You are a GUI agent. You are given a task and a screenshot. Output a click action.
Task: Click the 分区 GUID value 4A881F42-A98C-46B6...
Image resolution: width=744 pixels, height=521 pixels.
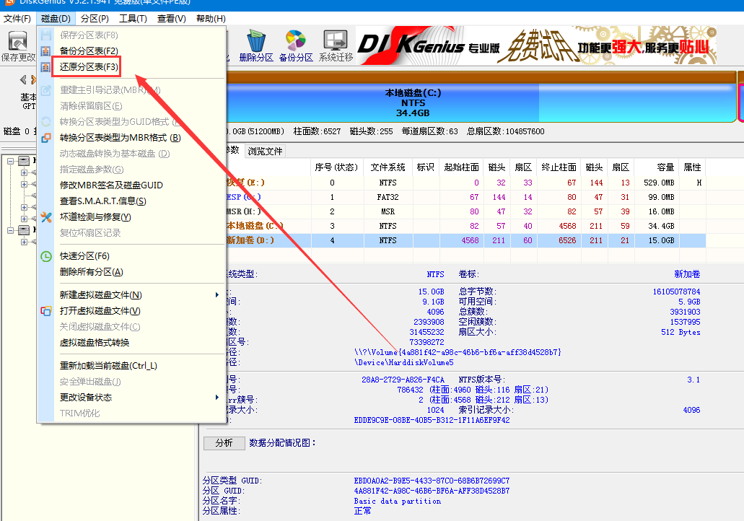[432, 491]
